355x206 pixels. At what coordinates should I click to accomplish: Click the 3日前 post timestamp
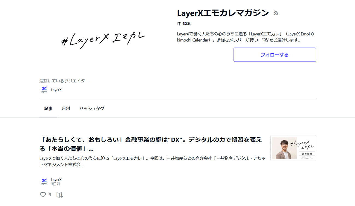pos(55,184)
